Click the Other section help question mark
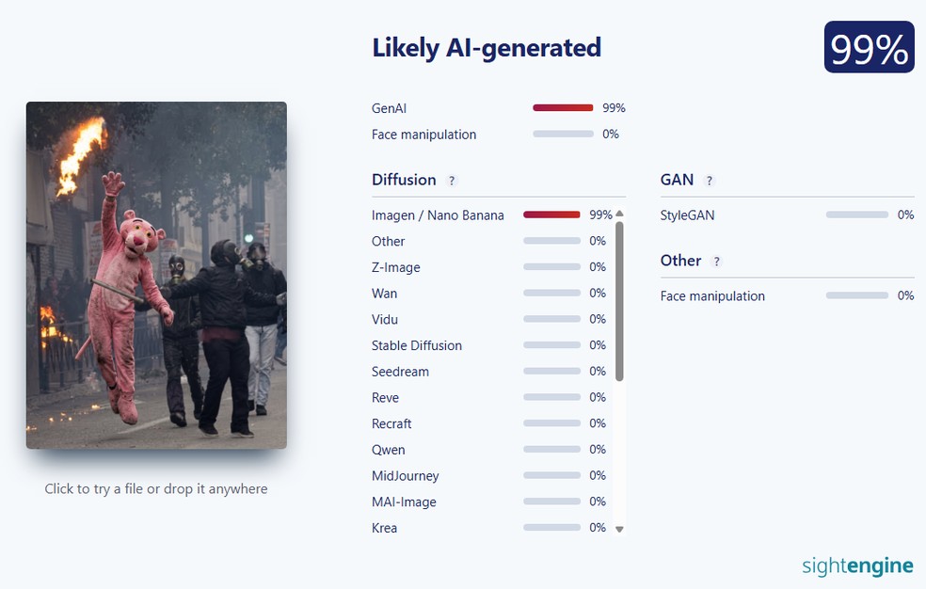The height and width of the screenshot is (589, 926). [x=716, y=262]
